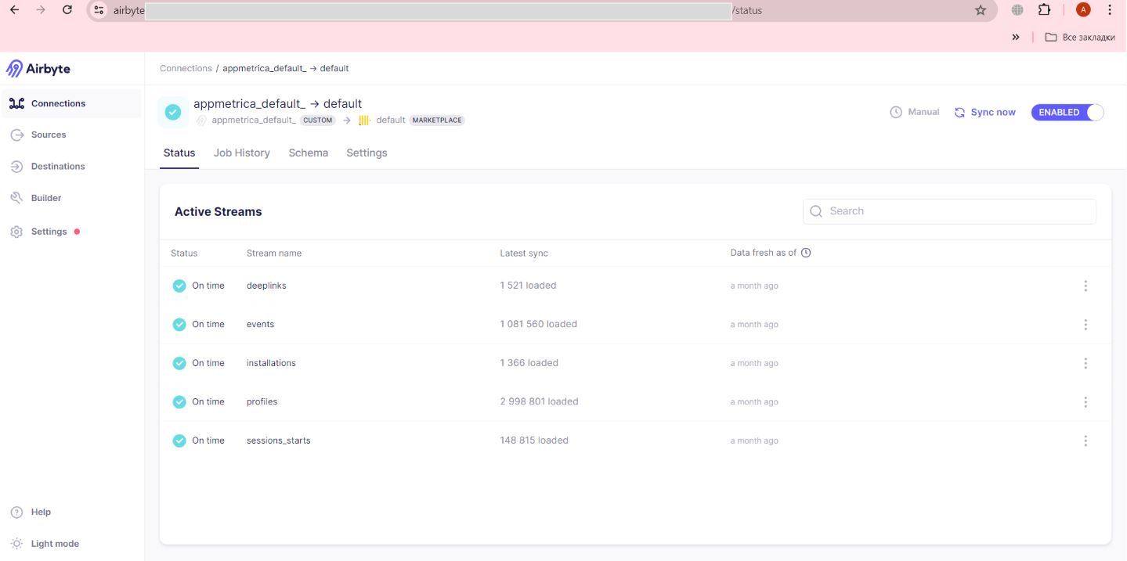Image resolution: width=1127 pixels, height=561 pixels.
Task: Click the status check icon for profiles
Action: coord(179,401)
